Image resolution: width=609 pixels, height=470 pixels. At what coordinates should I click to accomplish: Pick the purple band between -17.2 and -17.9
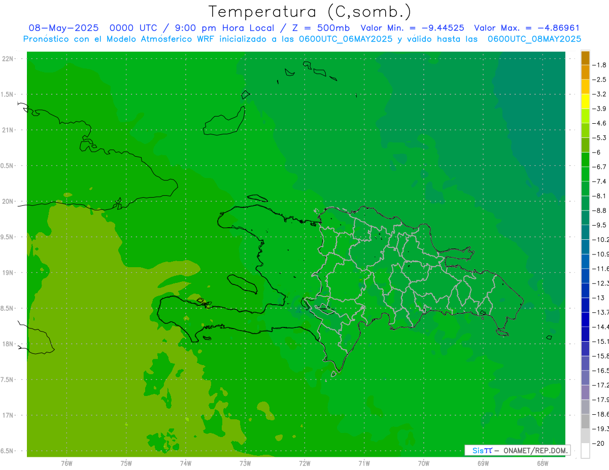pyautogui.click(x=585, y=392)
